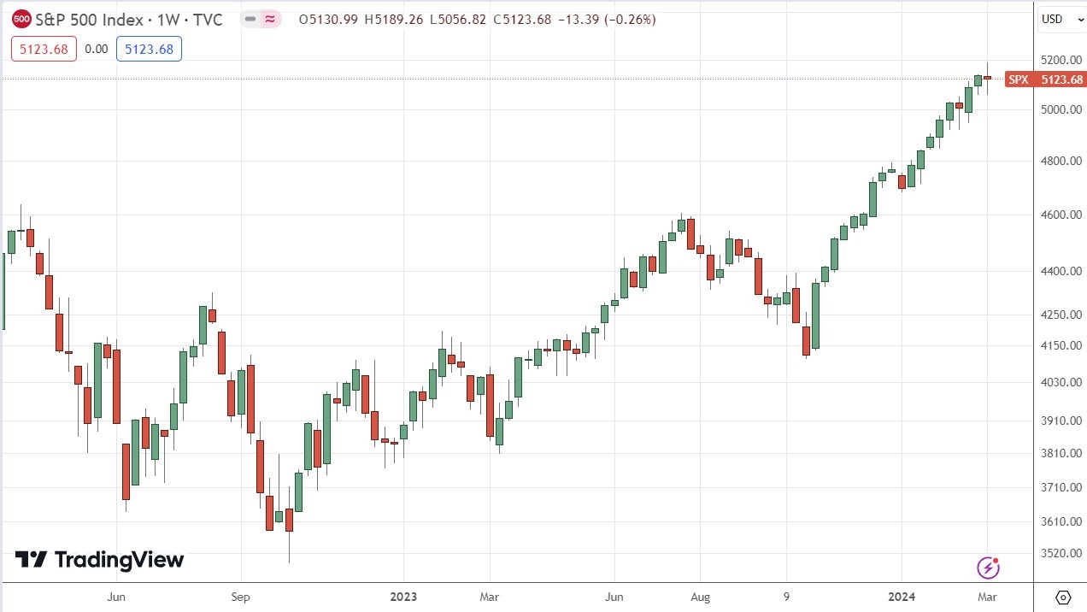Click the red SPX price label on the axis
This screenshot has width=1087, height=612.
[1043, 79]
